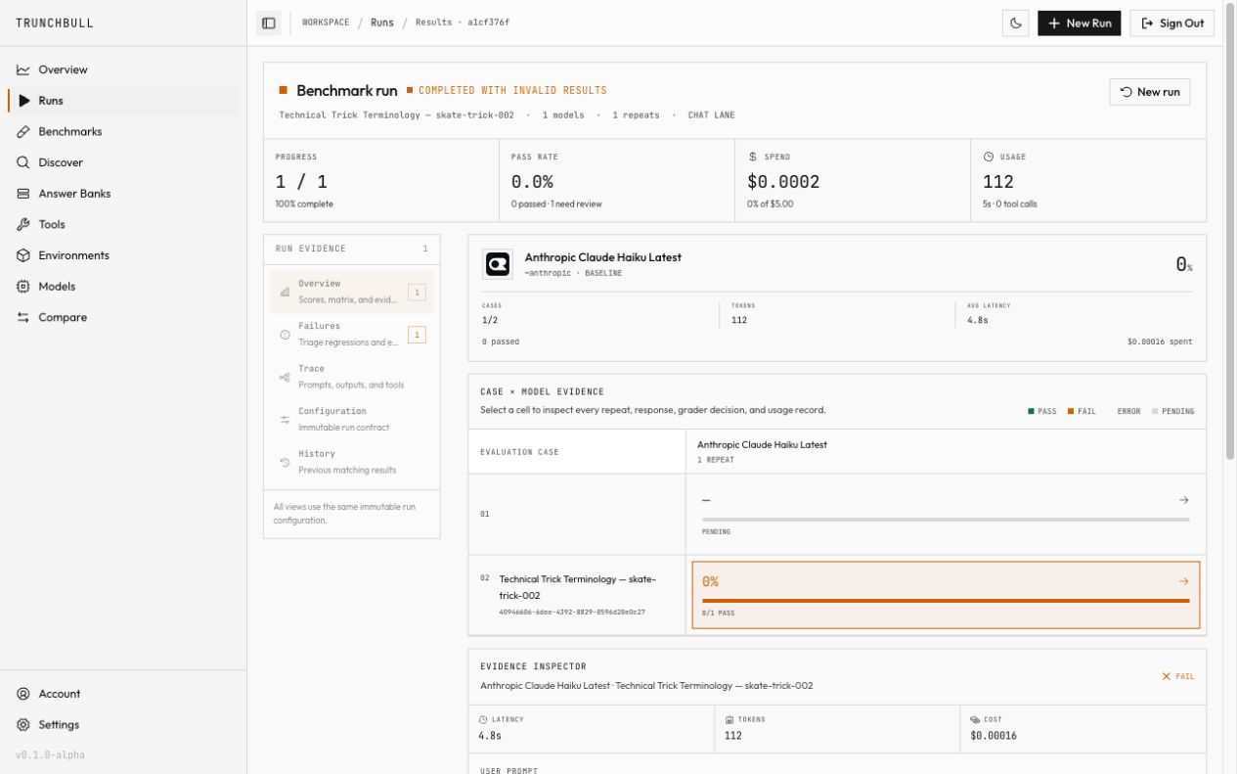
Task: Select History tab in Run Evidence
Action: tap(351, 462)
